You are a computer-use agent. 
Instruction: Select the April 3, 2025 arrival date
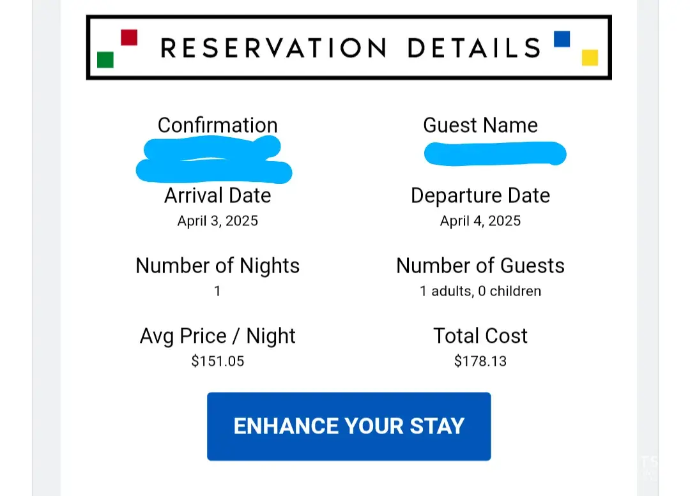pyautogui.click(x=217, y=221)
